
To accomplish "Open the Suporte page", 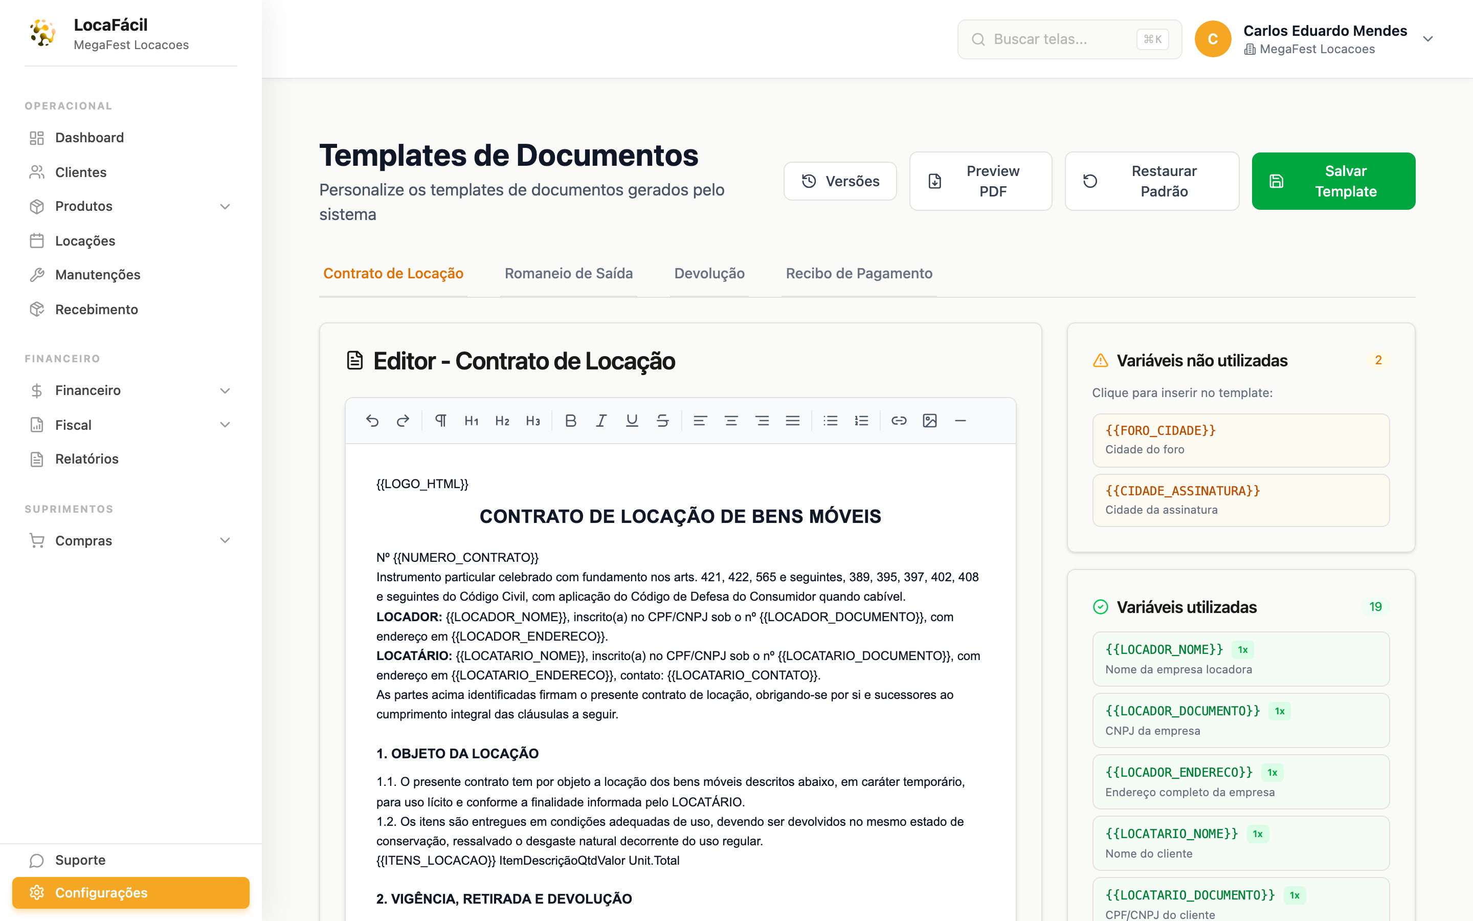I will pyautogui.click(x=131, y=860).
